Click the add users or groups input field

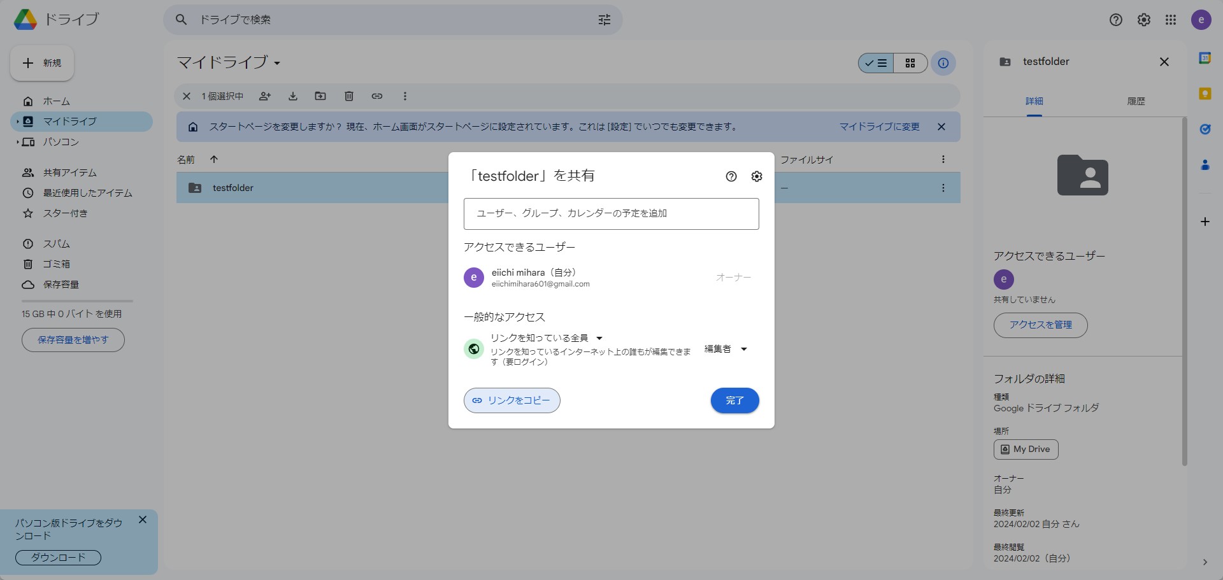pos(611,214)
